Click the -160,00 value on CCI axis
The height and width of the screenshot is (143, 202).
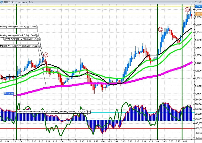pyautogui.click(x=199, y=133)
